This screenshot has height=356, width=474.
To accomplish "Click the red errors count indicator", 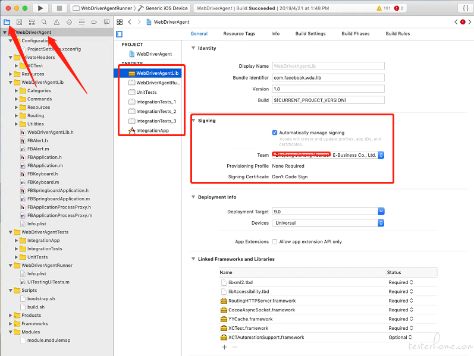I will [x=398, y=8].
